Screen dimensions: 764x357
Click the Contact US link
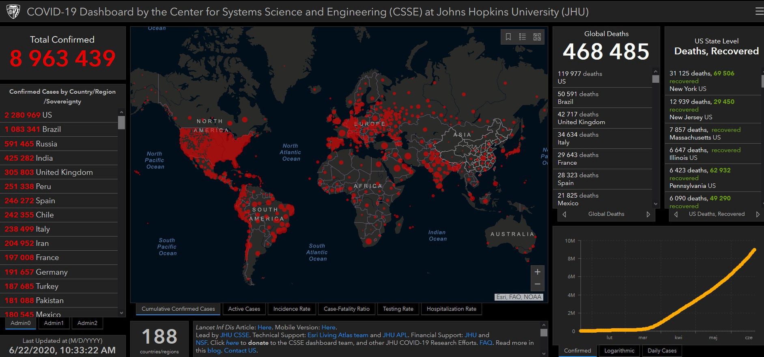pyautogui.click(x=240, y=351)
